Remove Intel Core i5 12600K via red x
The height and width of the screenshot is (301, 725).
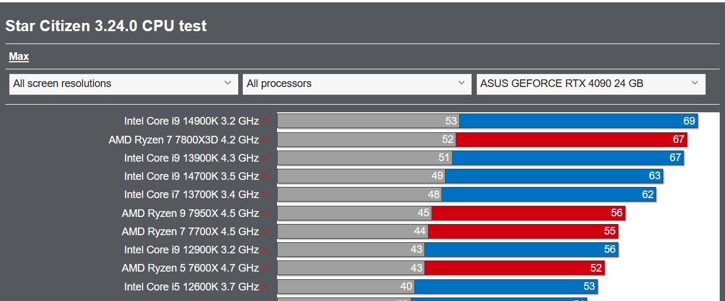coord(265,287)
